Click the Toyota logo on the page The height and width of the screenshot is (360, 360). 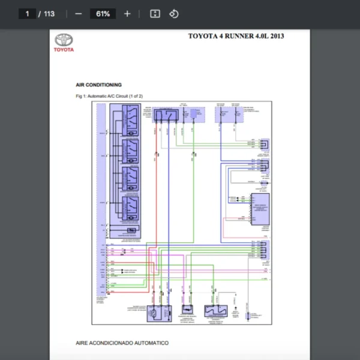coord(64,43)
